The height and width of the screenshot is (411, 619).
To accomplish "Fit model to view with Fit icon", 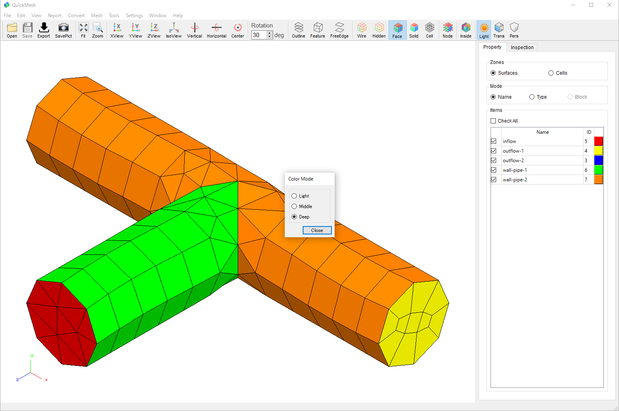I will pos(83,30).
